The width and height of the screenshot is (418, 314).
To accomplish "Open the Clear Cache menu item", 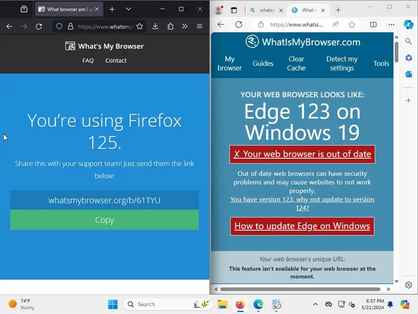I will click(296, 63).
